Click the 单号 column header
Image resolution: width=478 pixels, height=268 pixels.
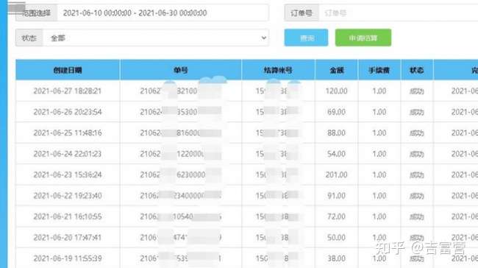tap(181, 70)
